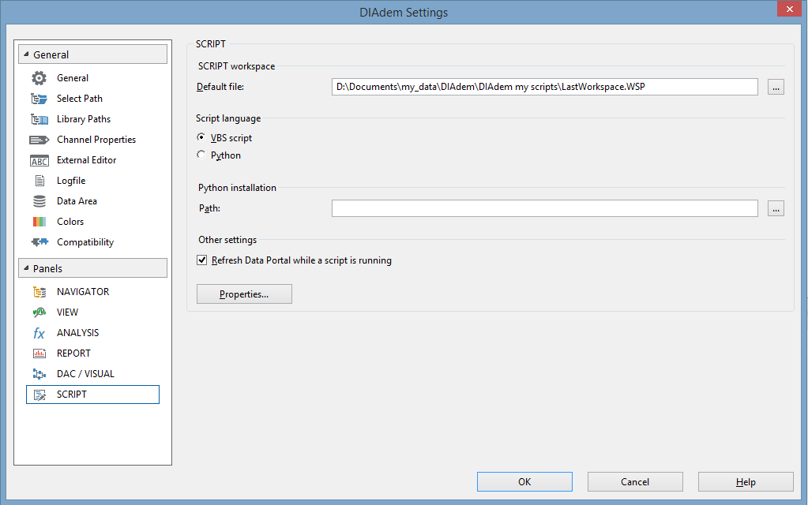Open VIEW panel settings label
808x505 pixels.
(67, 312)
